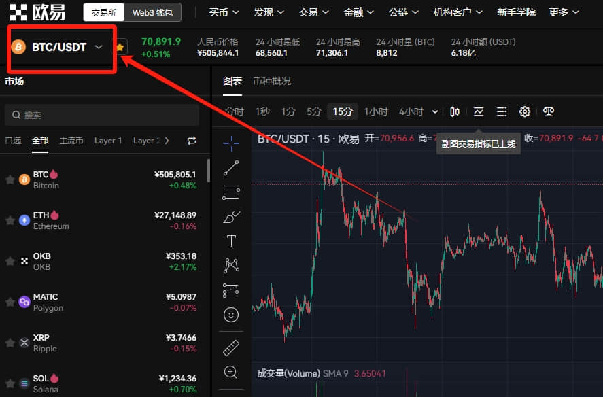The width and height of the screenshot is (603, 397).
Task: Click the market 搜索 input field
Action: (x=102, y=115)
